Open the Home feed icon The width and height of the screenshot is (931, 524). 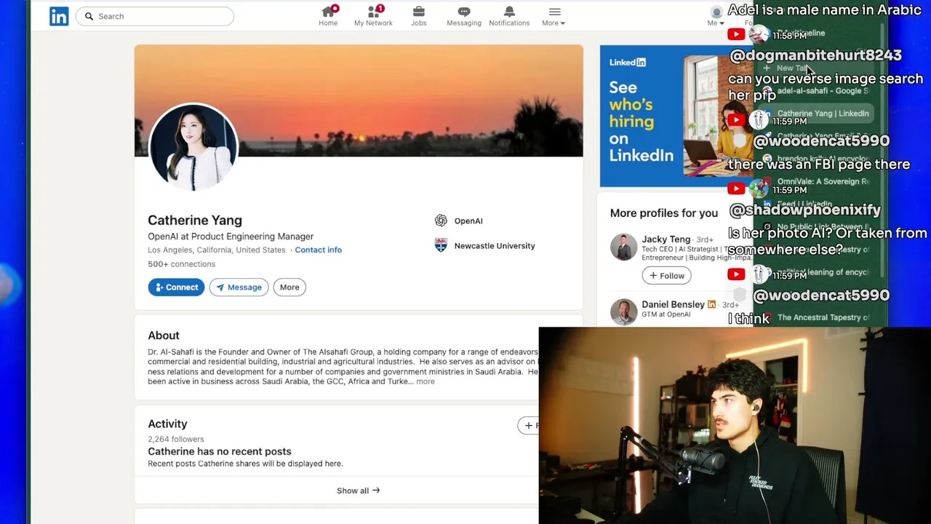pyautogui.click(x=328, y=16)
